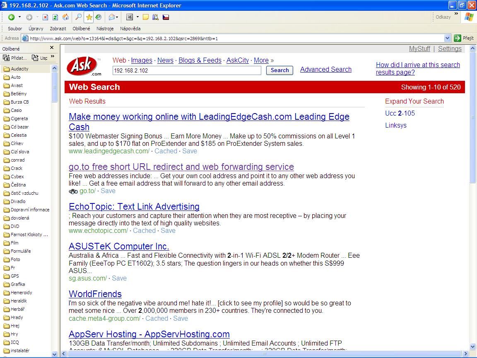Click the More search types link
Viewport: 477px width, 358px height.
(261, 60)
